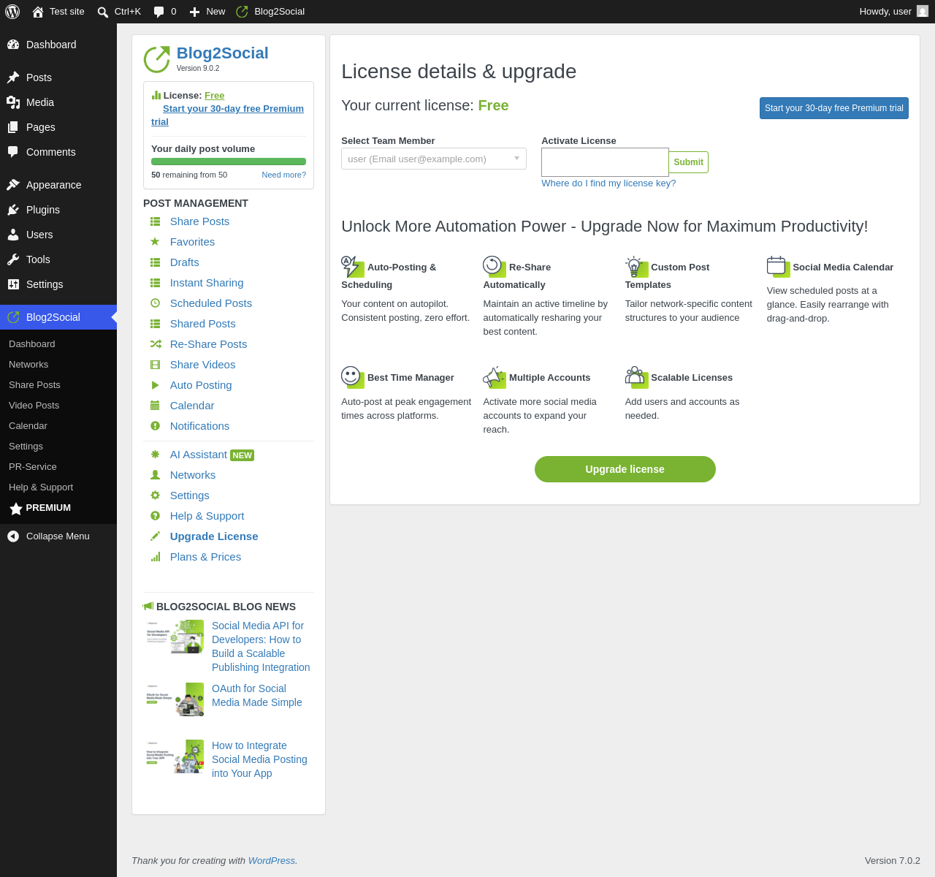Click the Social Media Calendar feature icon
The height and width of the screenshot is (877, 935).
[778, 267]
